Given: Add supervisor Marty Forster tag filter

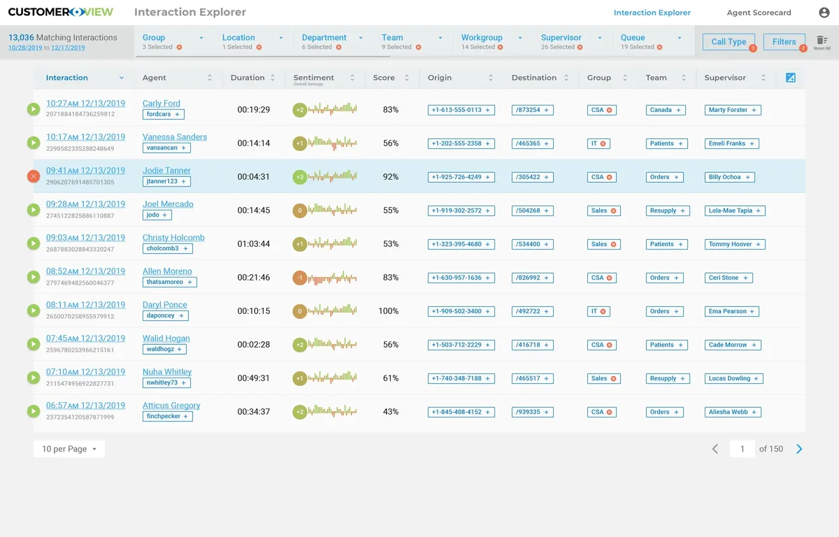Looking at the screenshot, I should point(733,110).
